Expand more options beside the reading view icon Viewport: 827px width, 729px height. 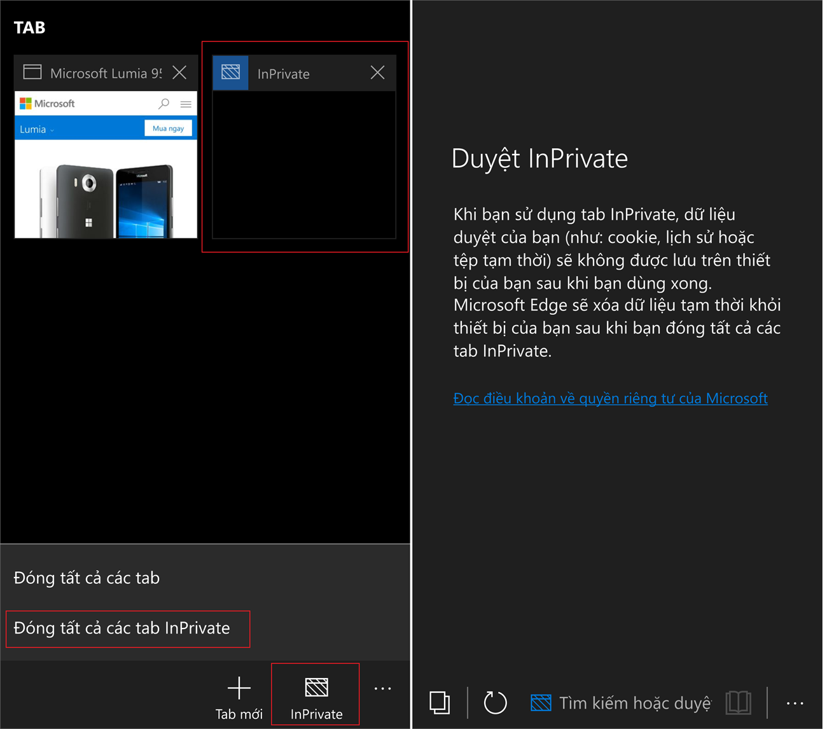(795, 703)
